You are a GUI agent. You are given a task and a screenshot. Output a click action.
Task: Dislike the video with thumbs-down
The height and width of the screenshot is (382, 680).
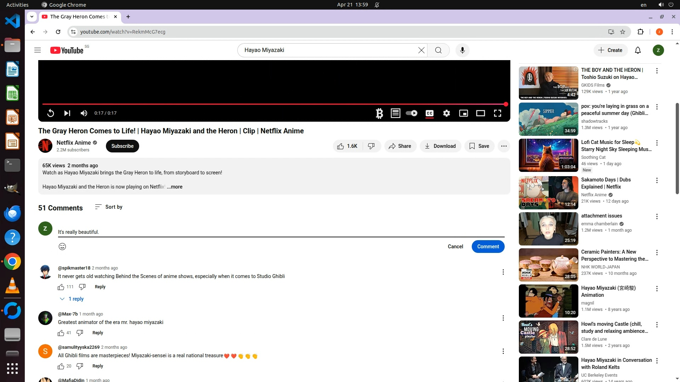tap(371, 146)
